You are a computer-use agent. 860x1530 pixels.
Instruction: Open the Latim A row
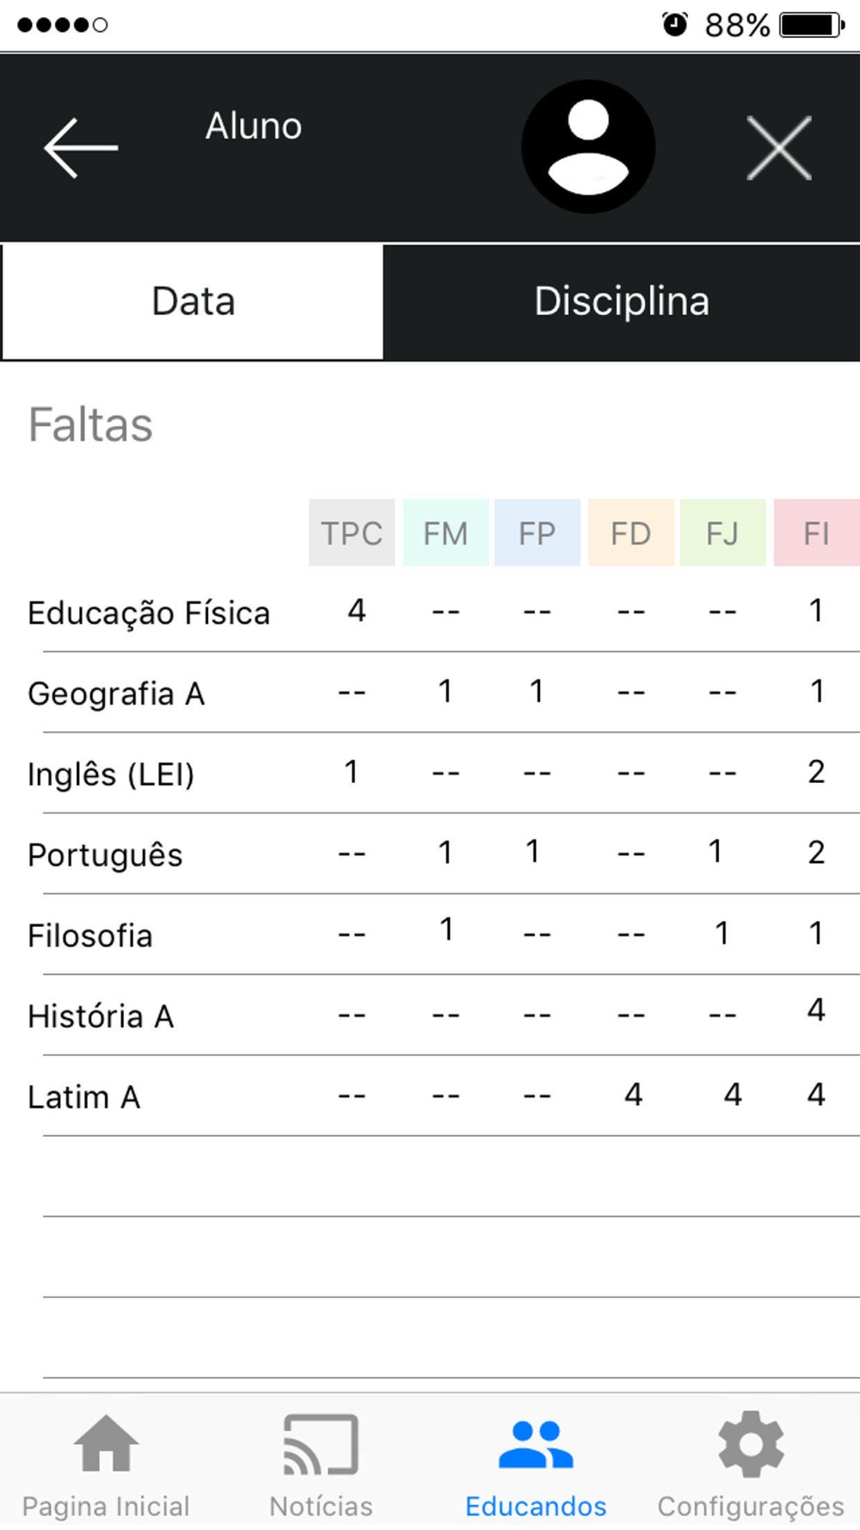(430, 1095)
